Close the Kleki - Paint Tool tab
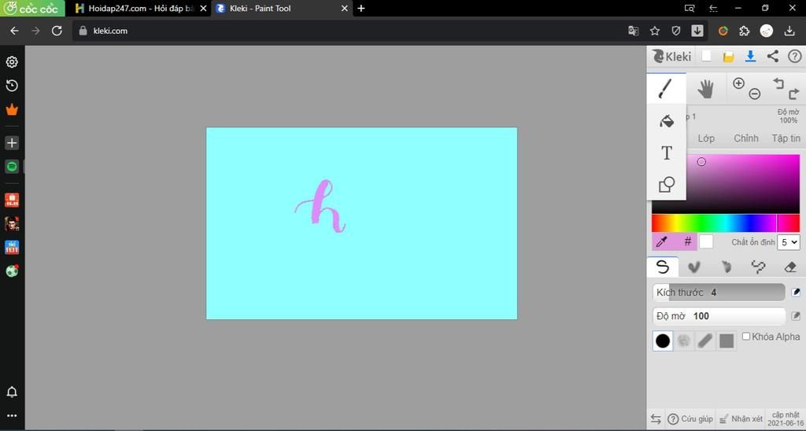The height and width of the screenshot is (431, 806). (345, 8)
